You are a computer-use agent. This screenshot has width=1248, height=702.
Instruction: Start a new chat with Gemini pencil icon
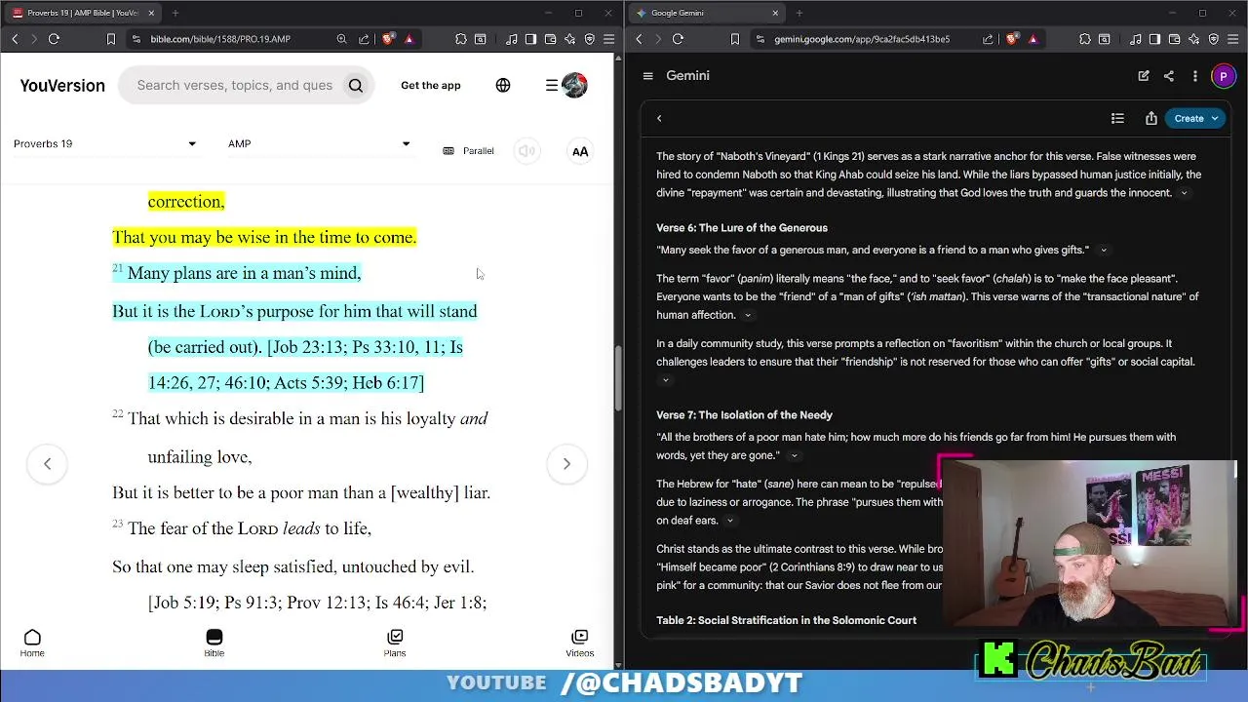tap(1144, 76)
